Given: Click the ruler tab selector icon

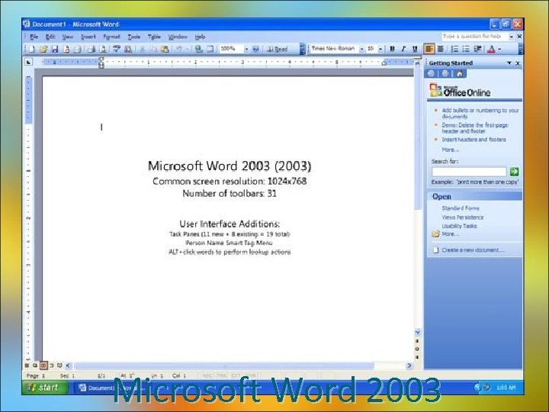Looking at the screenshot, I should pos(28,63).
